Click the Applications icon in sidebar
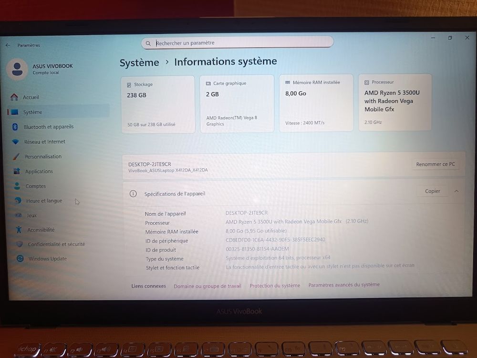The height and width of the screenshot is (358, 477). pyautogui.click(x=17, y=171)
